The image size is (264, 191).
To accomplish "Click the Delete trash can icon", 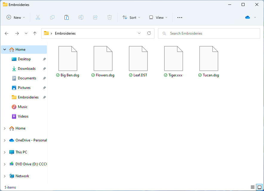I will point(110,17).
